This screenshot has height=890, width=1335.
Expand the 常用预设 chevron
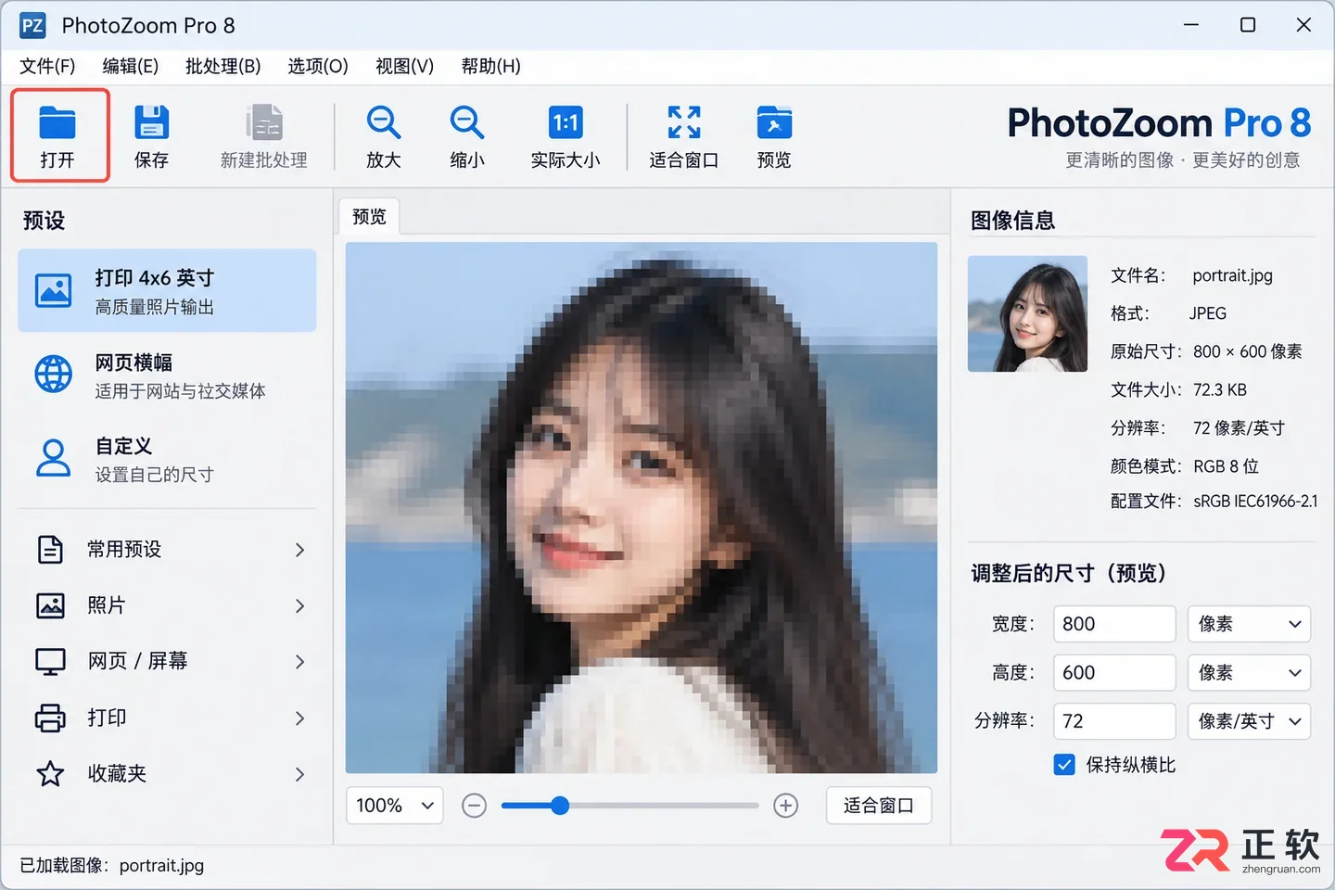point(299,550)
